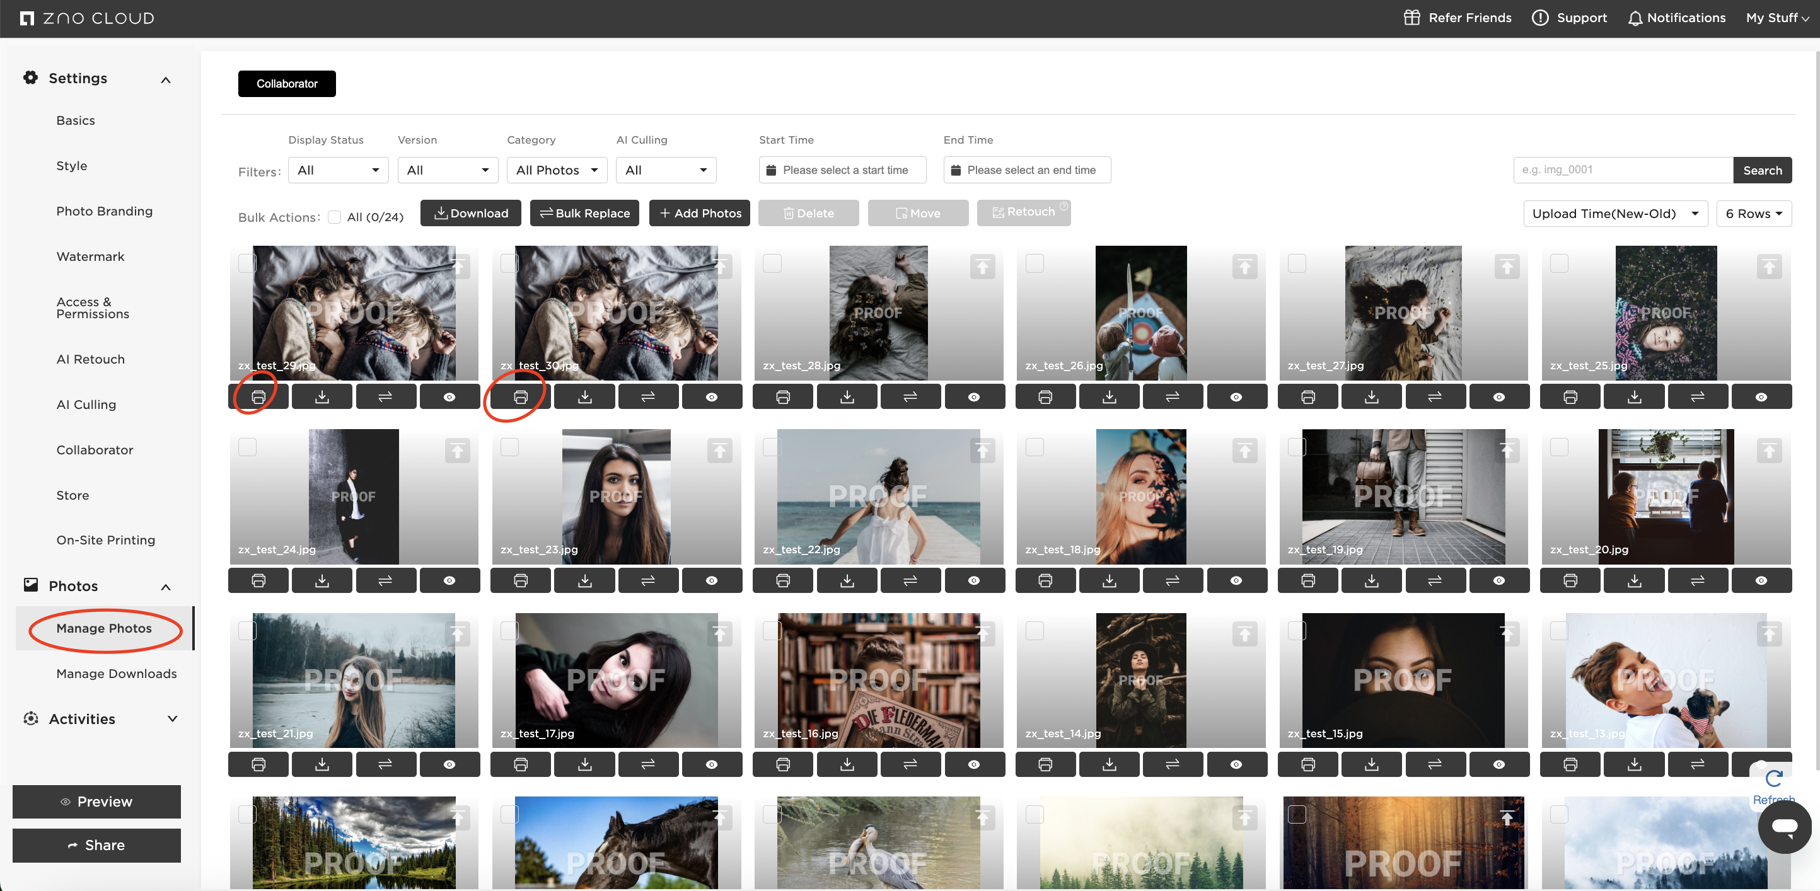The image size is (1820, 891).
Task: Open the 6 Rows display dropdown
Action: [1754, 213]
